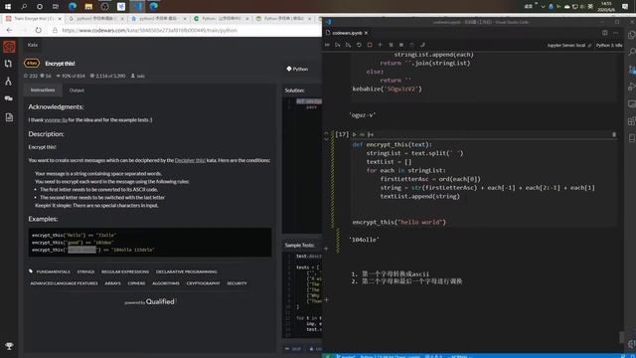Open Task View on the taskbar

56,6
